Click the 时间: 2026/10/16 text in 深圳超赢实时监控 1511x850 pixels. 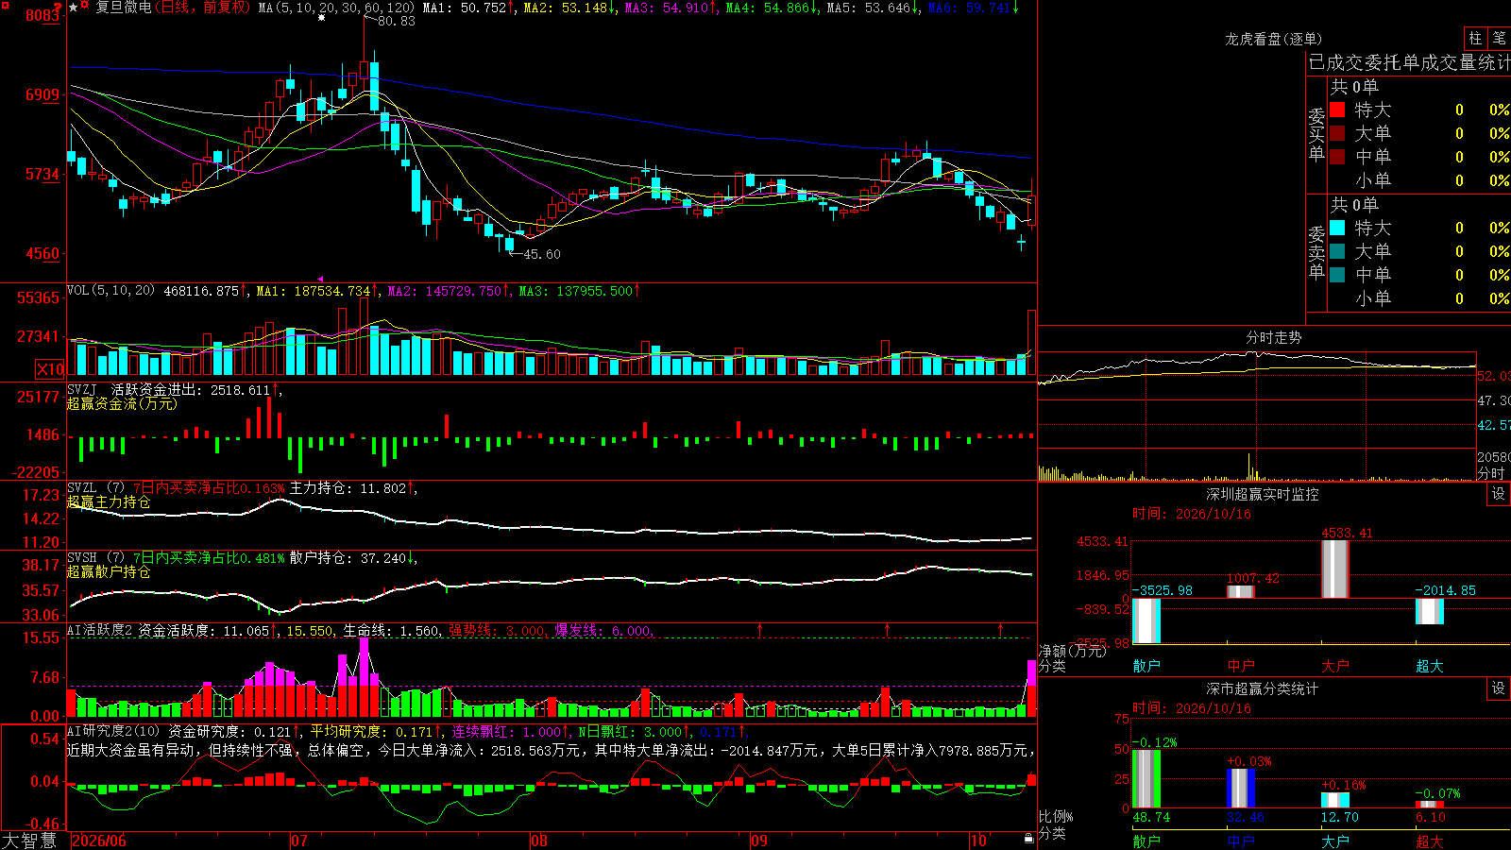[x=1192, y=514]
